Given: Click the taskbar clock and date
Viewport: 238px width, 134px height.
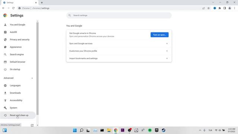Looking at the screenshot, I should click(231, 130).
